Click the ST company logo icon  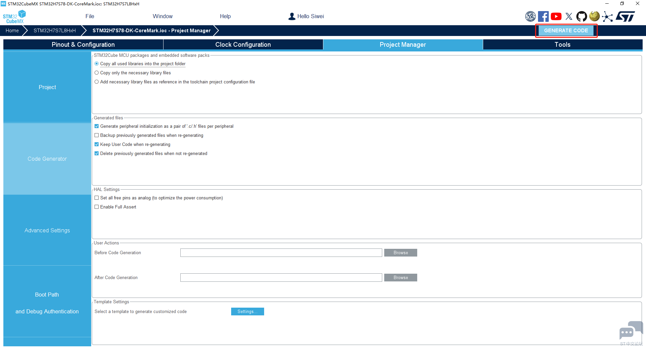click(625, 16)
